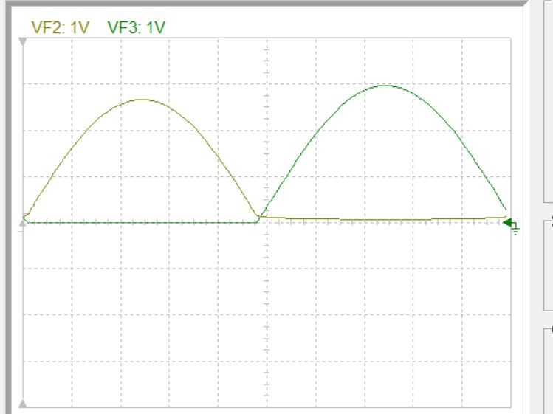Click the gray bottom-left corner marker
Image resolution: width=553 pixels, height=414 pixels.
pos(23,404)
